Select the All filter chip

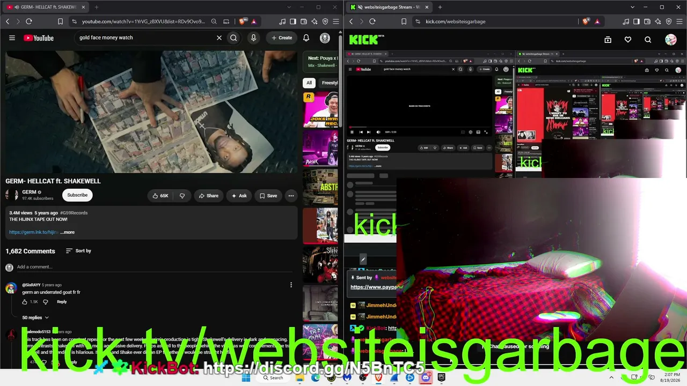[x=309, y=83]
